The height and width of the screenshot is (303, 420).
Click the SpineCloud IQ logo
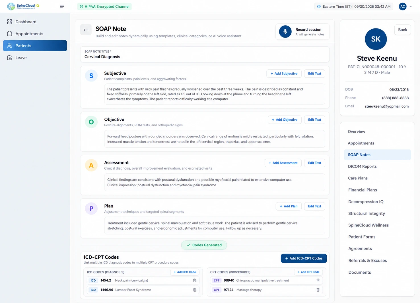23,6
